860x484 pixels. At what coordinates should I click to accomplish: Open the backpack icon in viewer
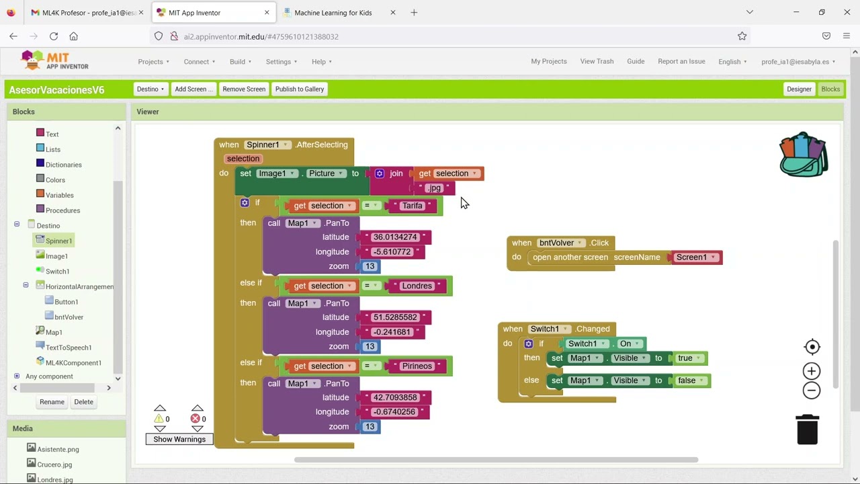tap(804, 155)
